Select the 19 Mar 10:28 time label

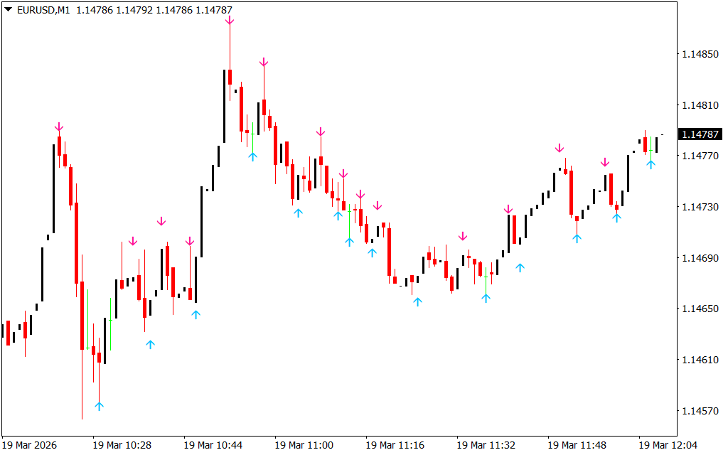[x=122, y=445]
